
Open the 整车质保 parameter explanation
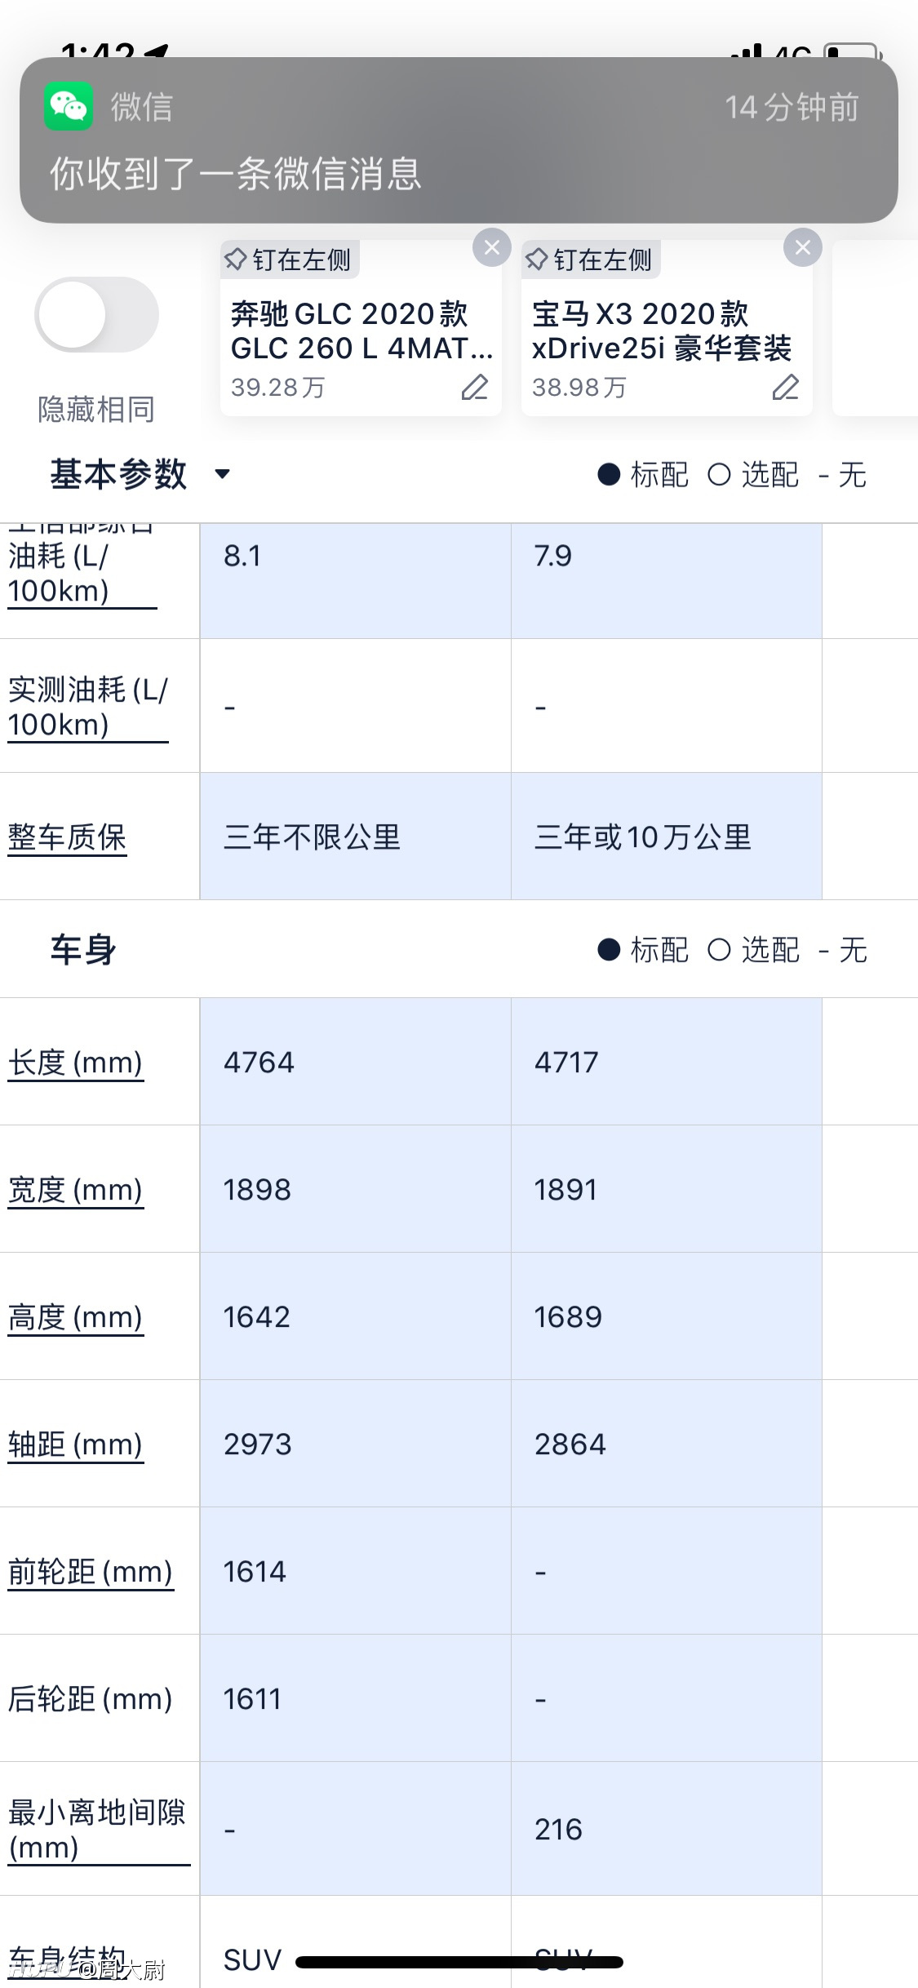(x=67, y=837)
